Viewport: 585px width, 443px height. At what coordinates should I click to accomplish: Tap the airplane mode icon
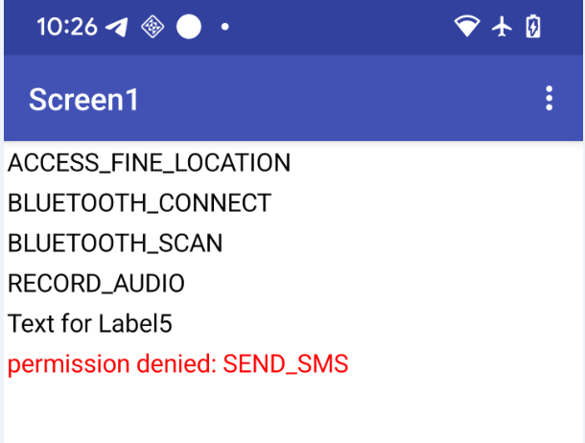(503, 27)
